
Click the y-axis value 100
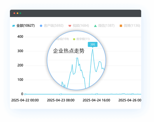pyautogui.click(x=20, y=80)
